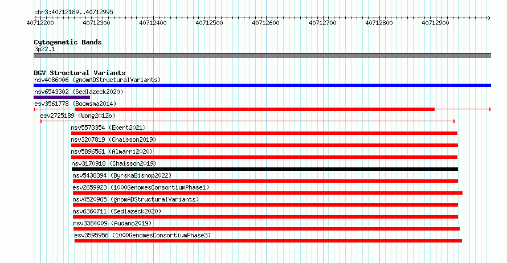Click ruler position 40712200
507x263 pixels.
click(x=40, y=23)
